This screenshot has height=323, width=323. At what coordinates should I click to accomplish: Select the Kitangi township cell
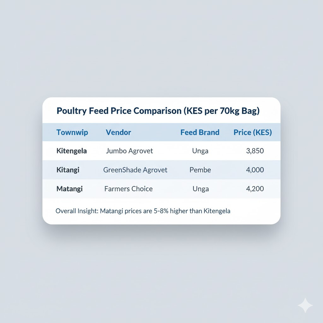coord(68,170)
